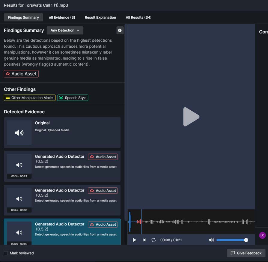Image resolution: width=268 pixels, height=262 pixels.
Task: Mute audio using the speaker volume icon
Action: click(211, 240)
